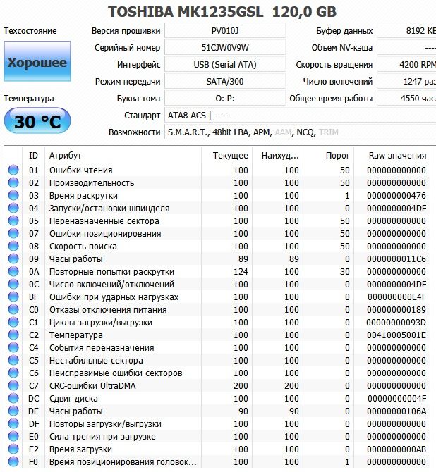The height and width of the screenshot is (472, 436).
Task: Click the drive title TOSHIBA MK1235GSL
Action: (x=186, y=12)
